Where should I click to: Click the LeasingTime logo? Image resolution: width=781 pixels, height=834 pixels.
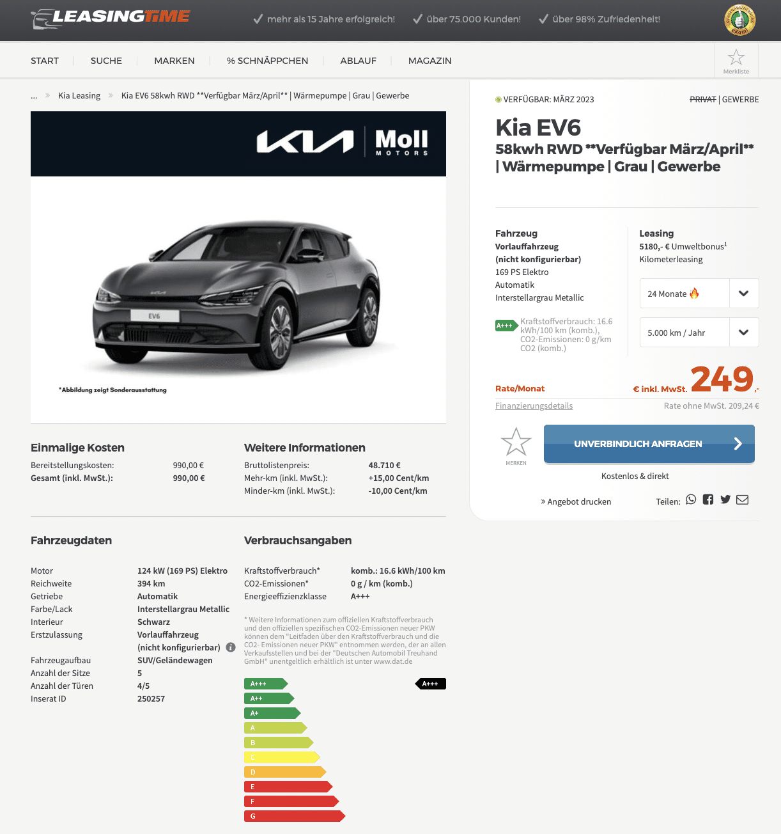click(111, 19)
